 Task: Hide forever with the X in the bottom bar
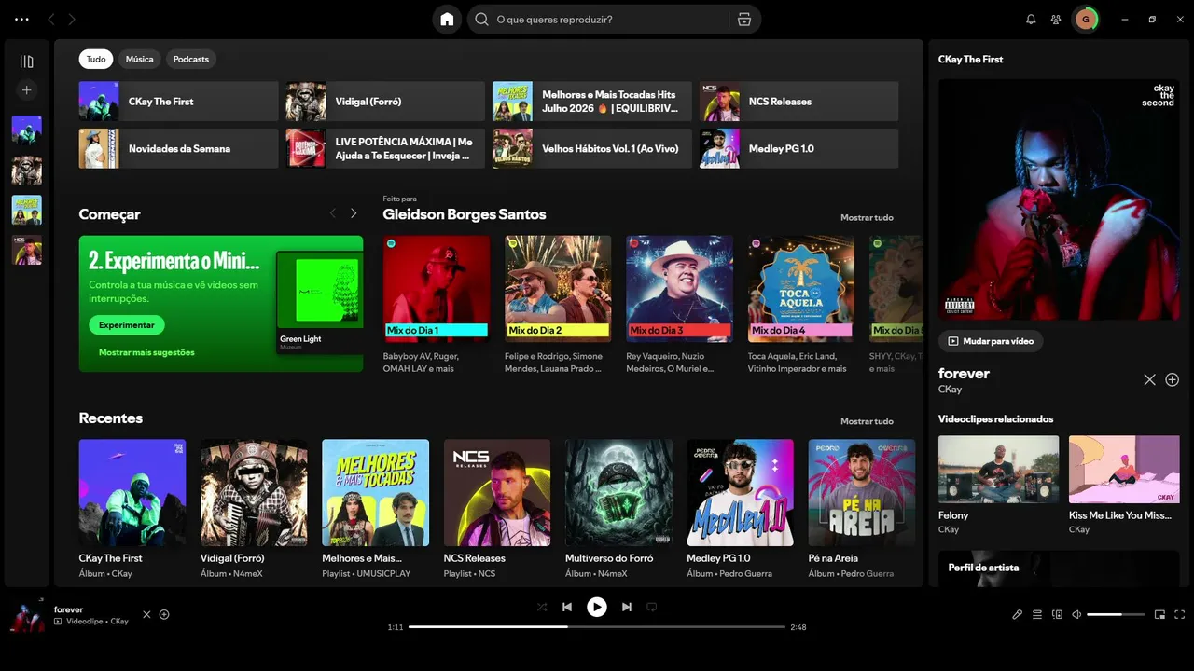[x=146, y=614]
